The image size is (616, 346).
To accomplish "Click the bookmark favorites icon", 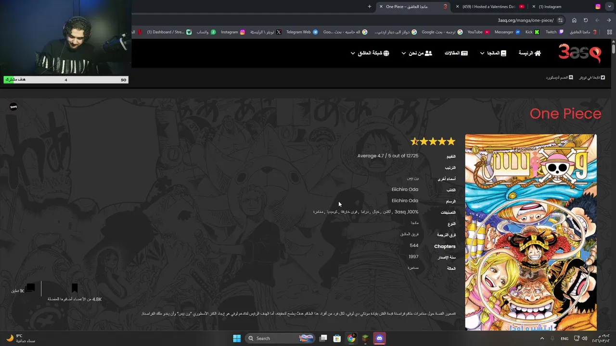I will pyautogui.click(x=75, y=288).
